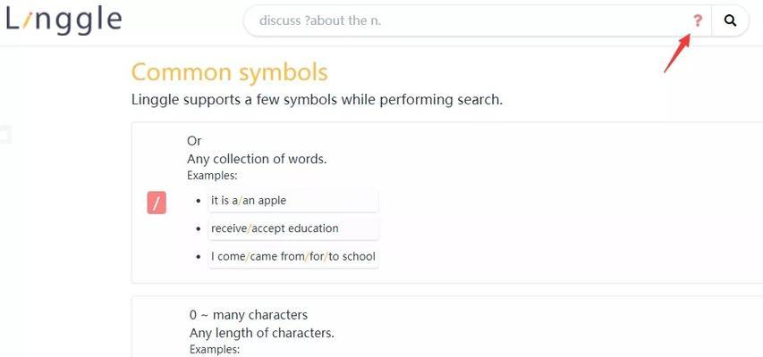Click the 'Linggle supports a few symbols' description
Screen dimensions: 763x357
(x=317, y=100)
